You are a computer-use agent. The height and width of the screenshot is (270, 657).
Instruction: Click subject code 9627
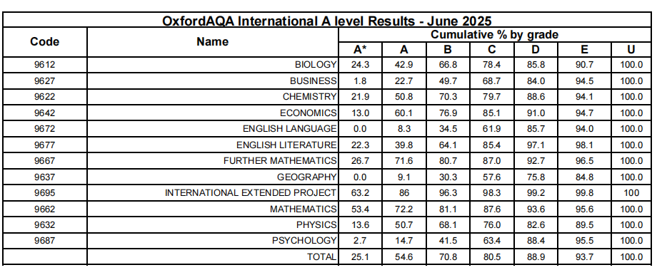pyautogui.click(x=45, y=81)
